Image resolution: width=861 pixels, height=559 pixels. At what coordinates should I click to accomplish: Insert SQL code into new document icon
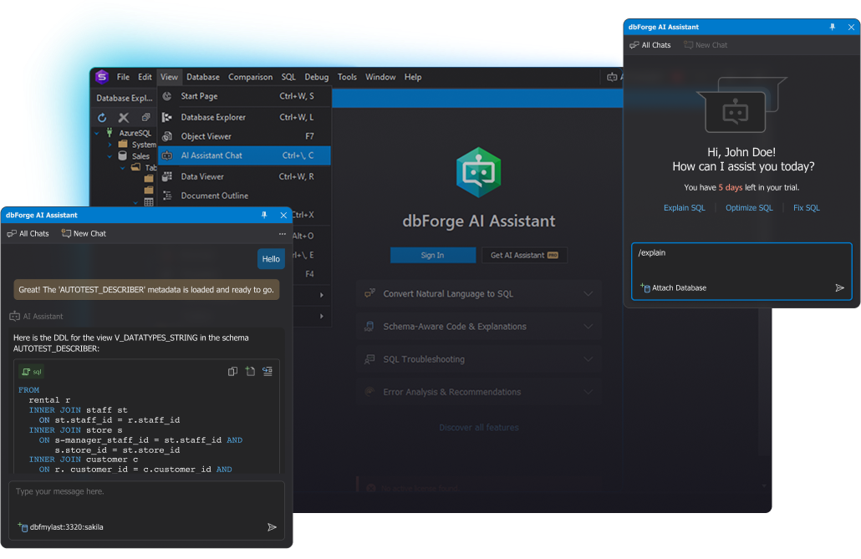[x=250, y=372]
